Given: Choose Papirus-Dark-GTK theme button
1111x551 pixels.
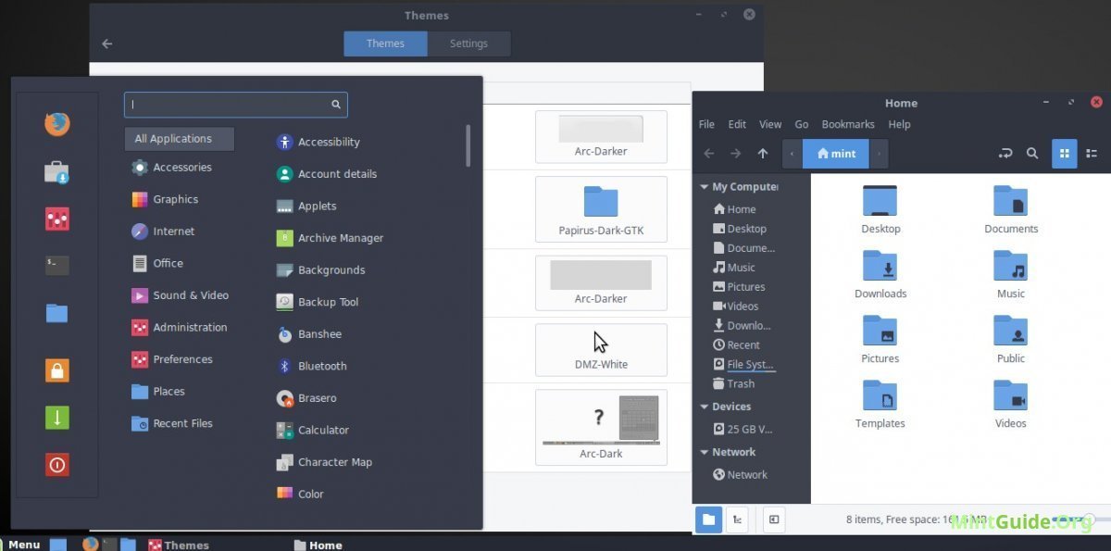Looking at the screenshot, I should [601, 209].
